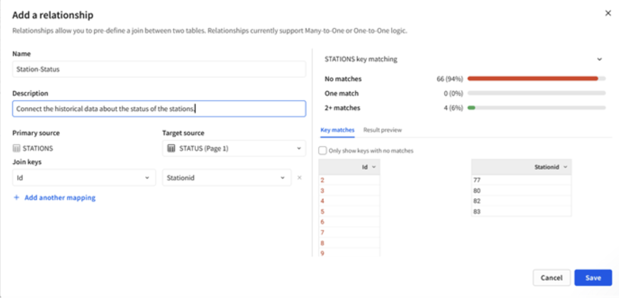Close the Add a relationship dialog
This screenshot has height=302, width=619.
pyautogui.click(x=608, y=13)
